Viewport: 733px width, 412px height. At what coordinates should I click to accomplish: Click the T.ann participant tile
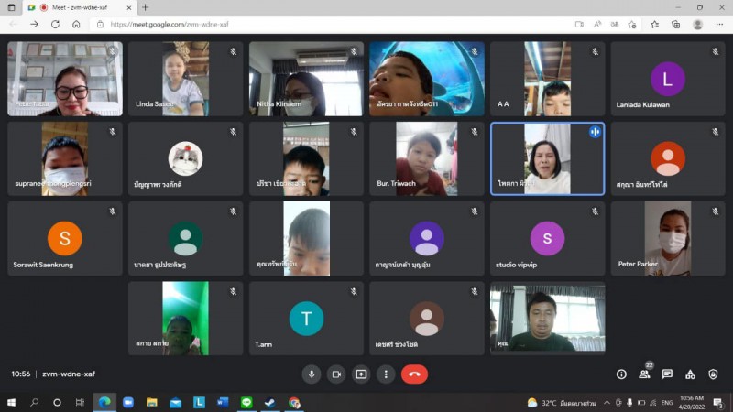(x=306, y=319)
